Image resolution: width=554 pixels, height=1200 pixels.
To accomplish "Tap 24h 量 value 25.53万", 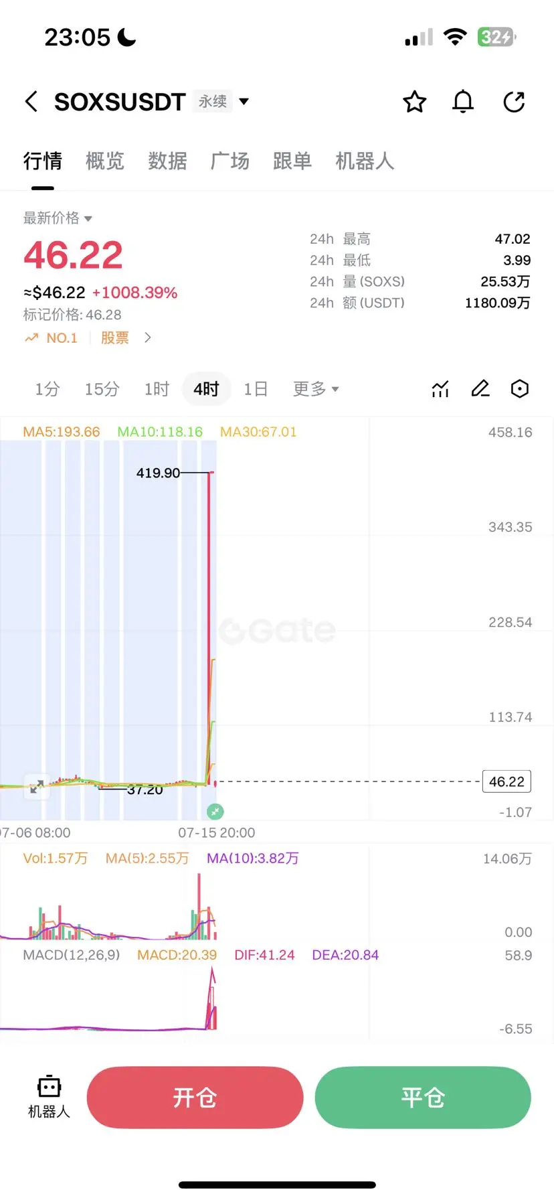I will pos(505,282).
